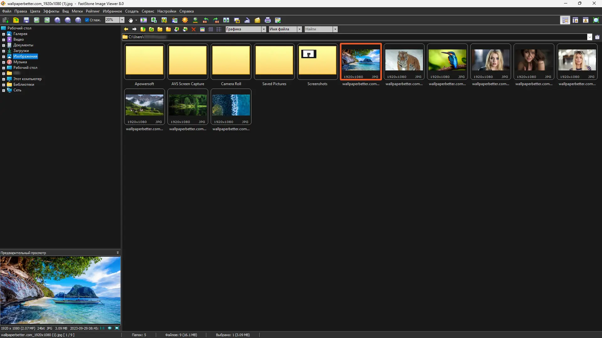Screen dimensions: 602x338
Task: Toggle the Сглаж. smoothing checkbox
Action: [x=87, y=20]
